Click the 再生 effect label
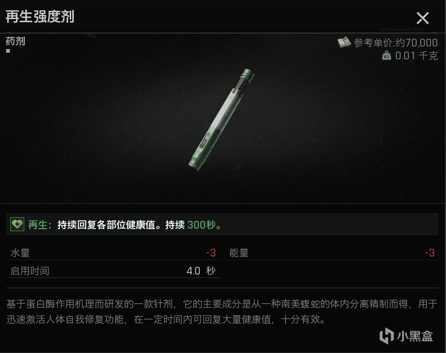This screenshot has height=353, width=446. point(40,224)
